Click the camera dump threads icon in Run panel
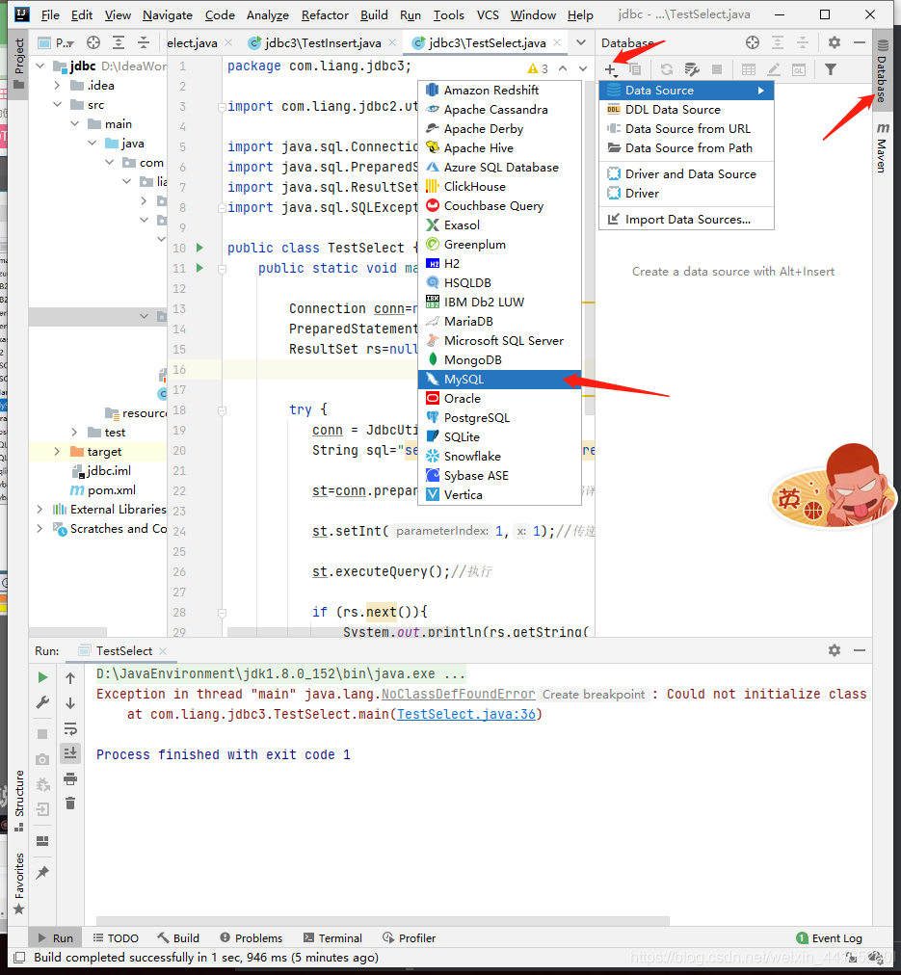This screenshot has height=975, width=901. (42, 759)
